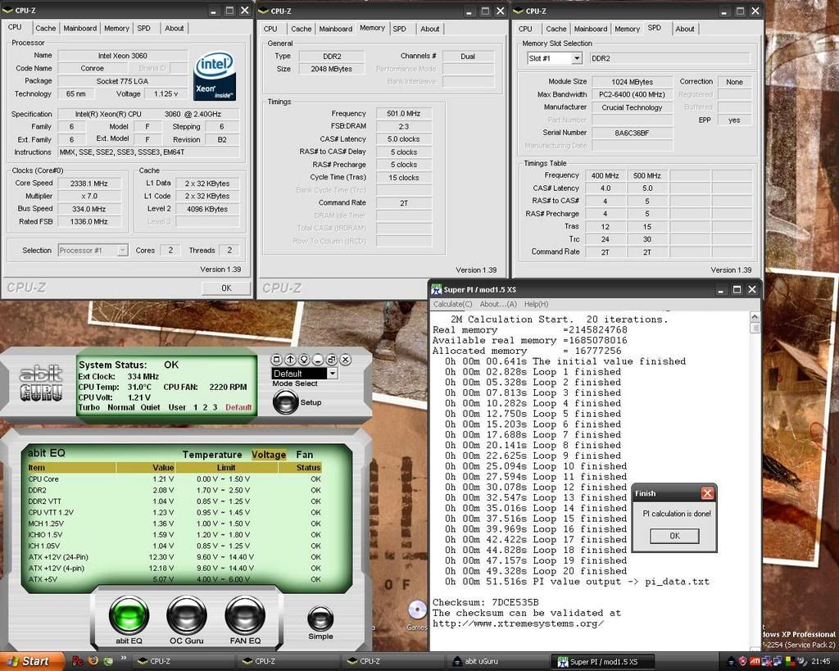Click the DDR2 VTT row in abit EQ
Image resolution: width=839 pixels, height=671 pixels.
tap(175, 501)
